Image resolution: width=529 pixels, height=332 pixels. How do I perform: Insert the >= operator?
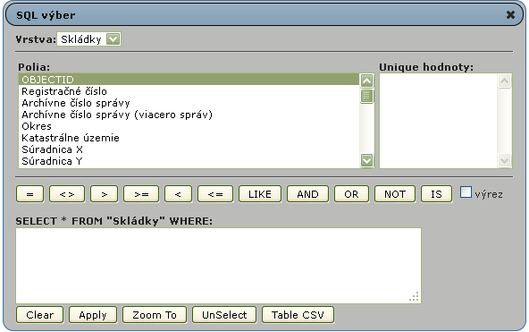(141, 194)
